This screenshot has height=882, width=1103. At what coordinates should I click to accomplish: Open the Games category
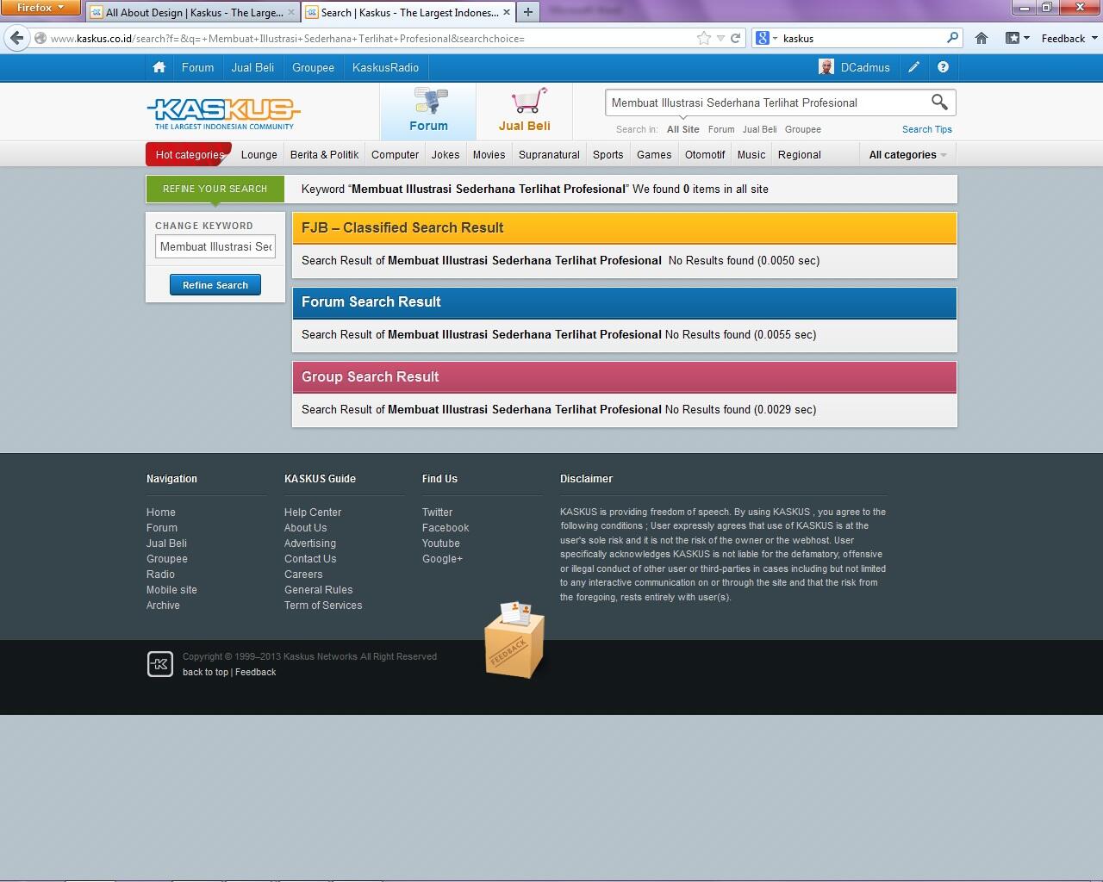pos(654,155)
